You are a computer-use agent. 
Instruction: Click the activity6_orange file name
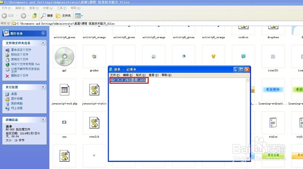[214, 37]
